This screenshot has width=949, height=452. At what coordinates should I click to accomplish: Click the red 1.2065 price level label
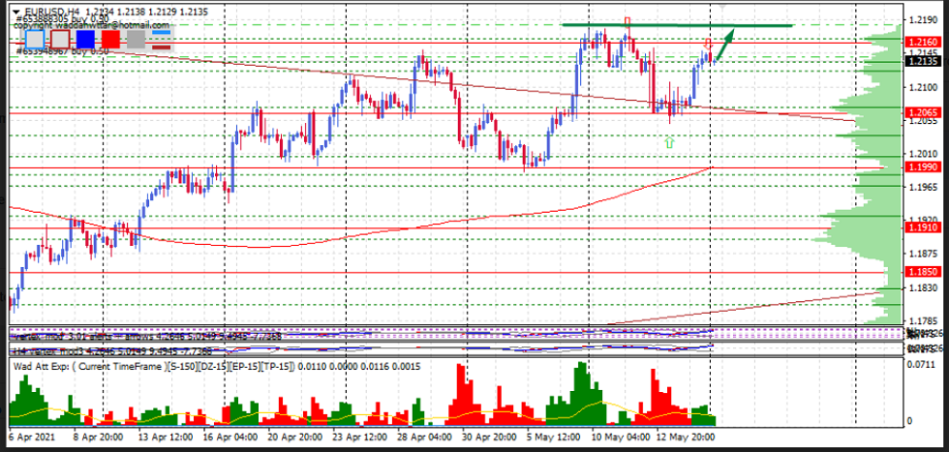(922, 113)
